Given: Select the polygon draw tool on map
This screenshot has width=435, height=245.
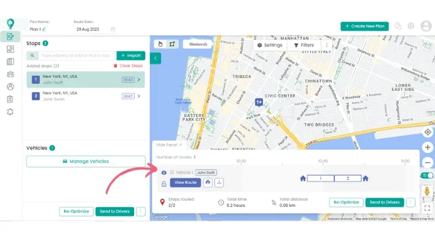Looking at the screenshot, I should click(x=172, y=44).
